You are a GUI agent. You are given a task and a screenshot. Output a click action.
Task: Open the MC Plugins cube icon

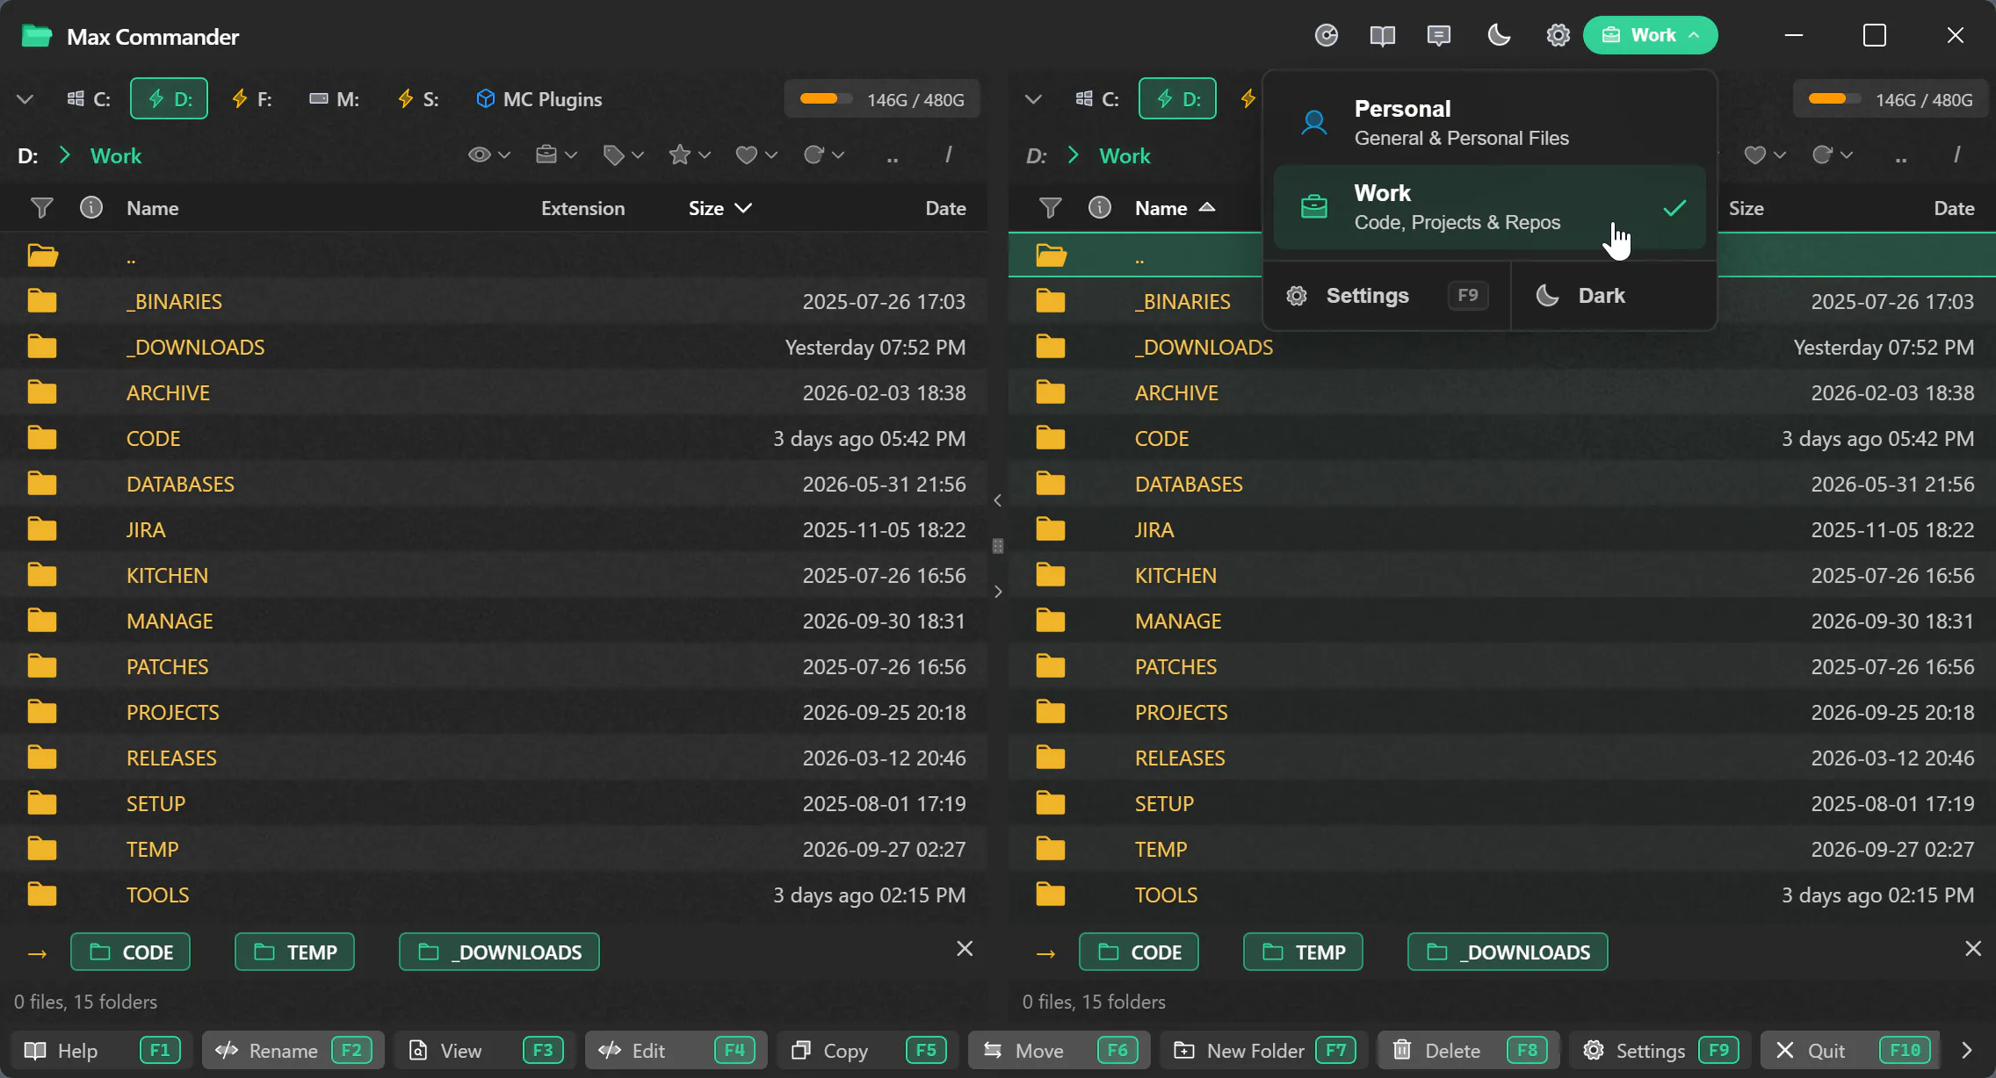(x=485, y=99)
